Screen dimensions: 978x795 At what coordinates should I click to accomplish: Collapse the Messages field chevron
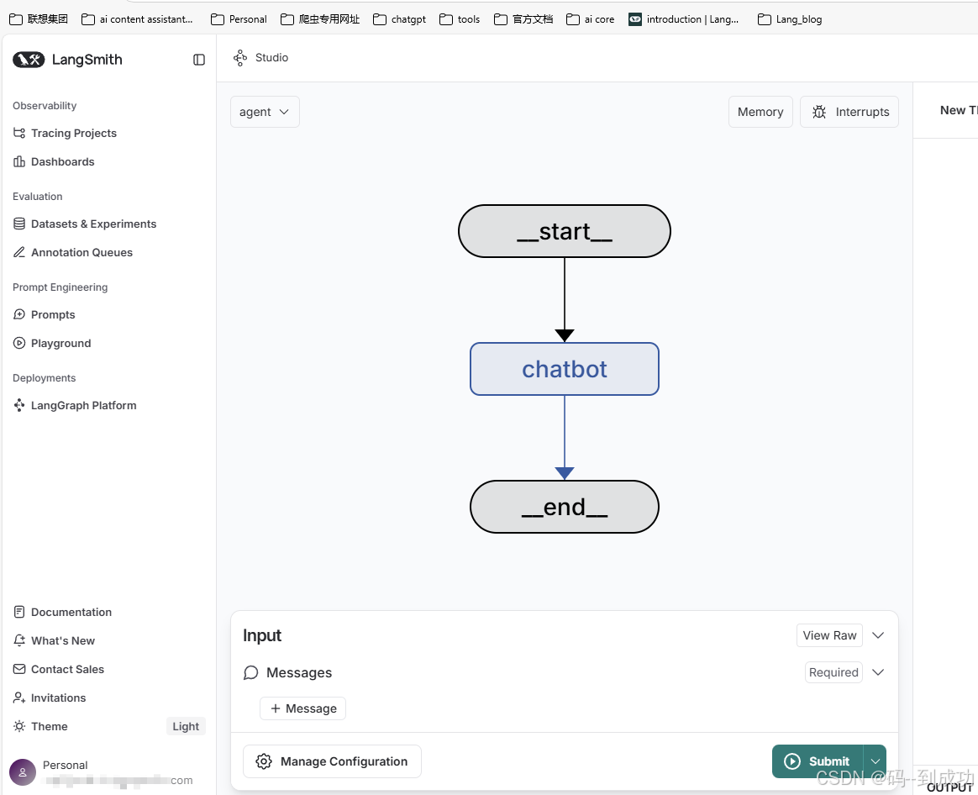[878, 672]
